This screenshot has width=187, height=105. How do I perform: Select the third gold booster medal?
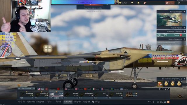tap(179, 84)
